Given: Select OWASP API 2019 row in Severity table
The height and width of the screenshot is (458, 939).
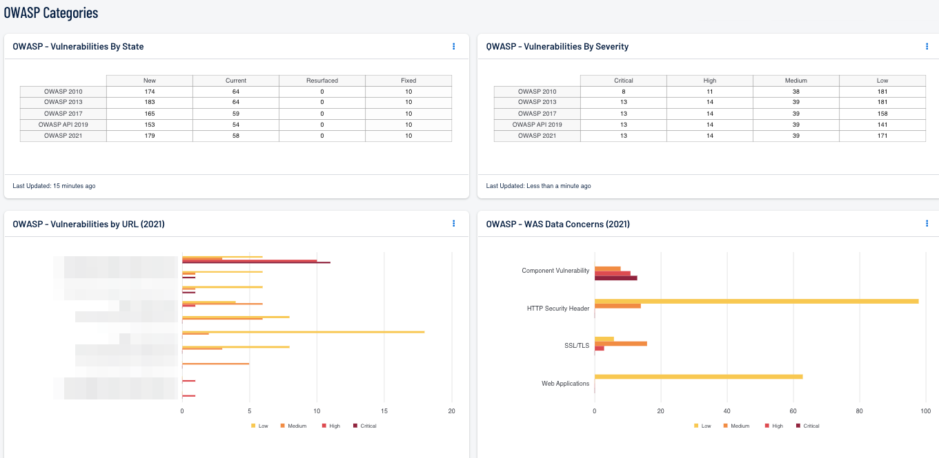Looking at the screenshot, I should point(710,125).
